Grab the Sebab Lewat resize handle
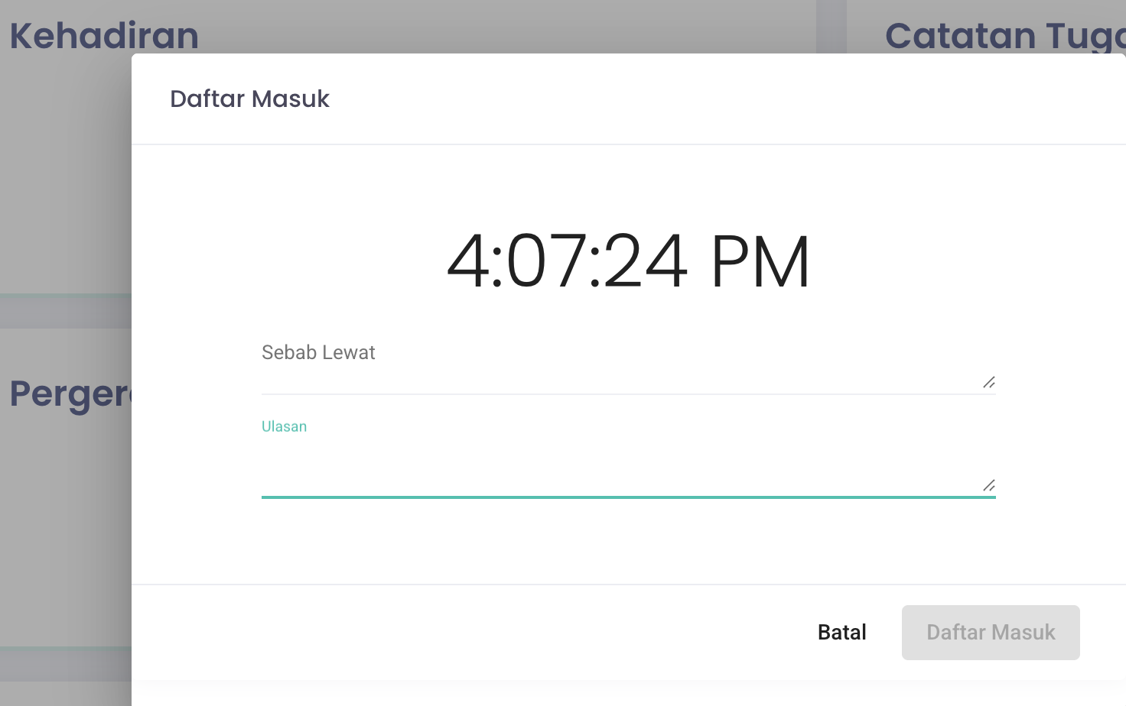 (988, 382)
